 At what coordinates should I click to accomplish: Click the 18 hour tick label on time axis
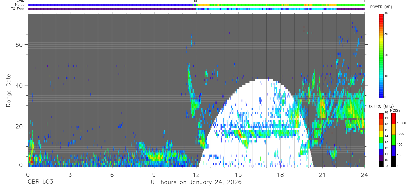[x=280, y=174]
